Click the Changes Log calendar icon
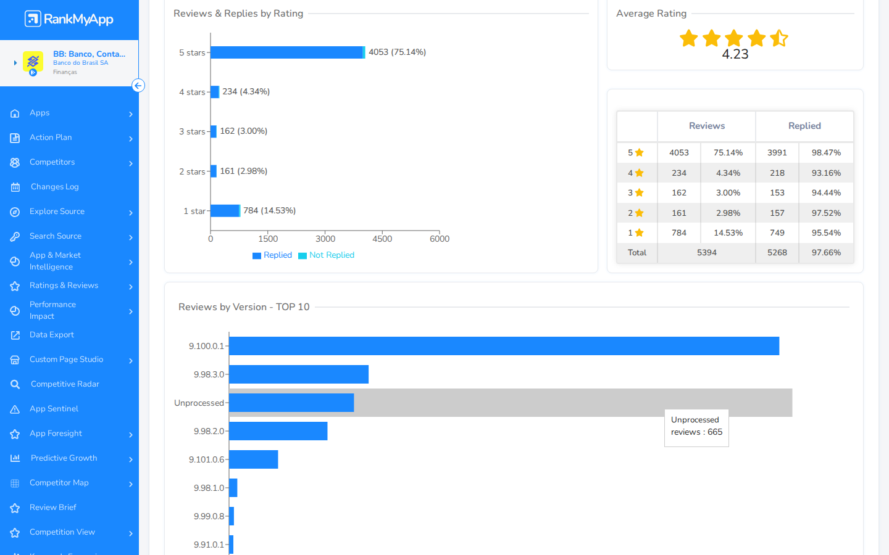The image size is (889, 555). coord(15,187)
